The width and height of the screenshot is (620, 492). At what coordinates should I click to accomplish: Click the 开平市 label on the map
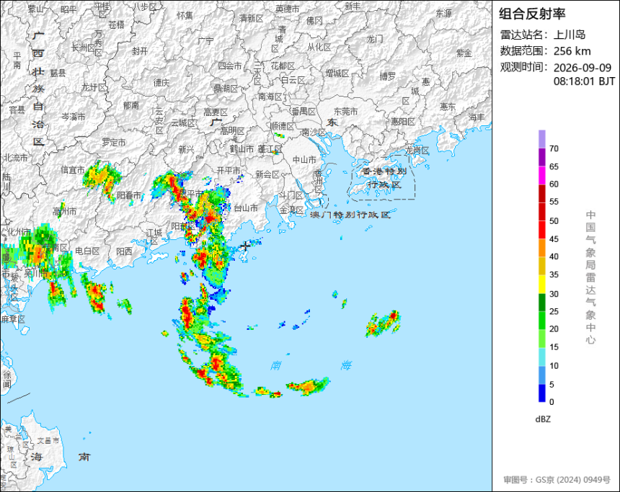click(229, 170)
